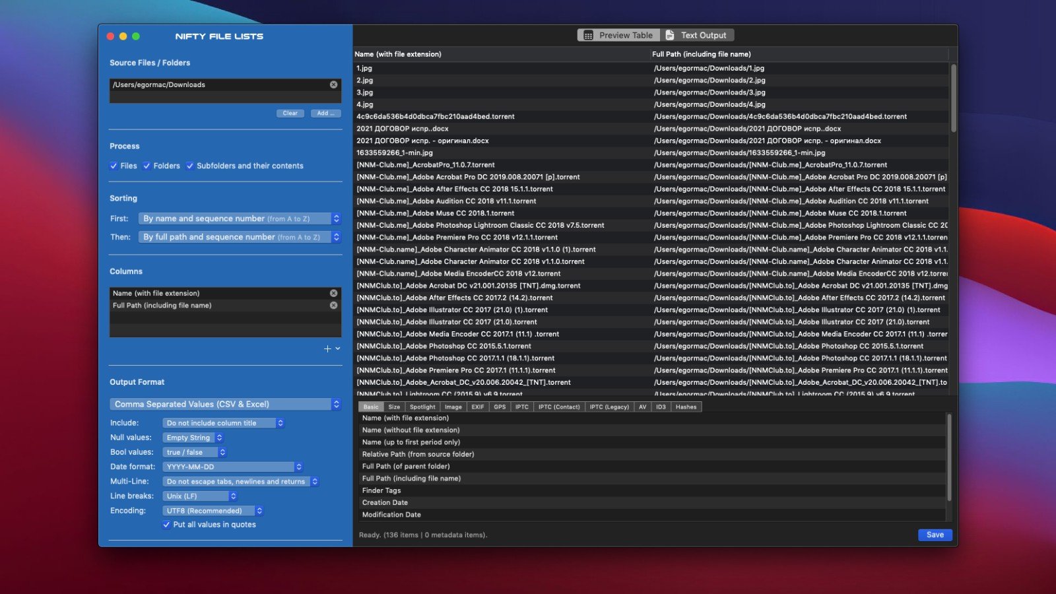Open the Date format dropdown
This screenshot has height=594, width=1056.
click(232, 467)
